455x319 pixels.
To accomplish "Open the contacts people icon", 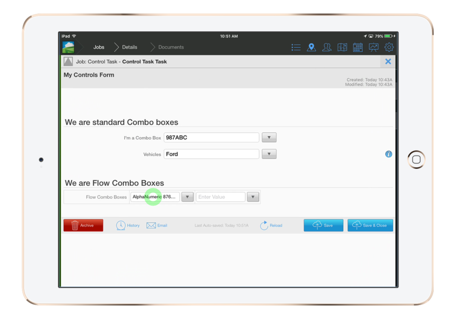I will (326, 47).
